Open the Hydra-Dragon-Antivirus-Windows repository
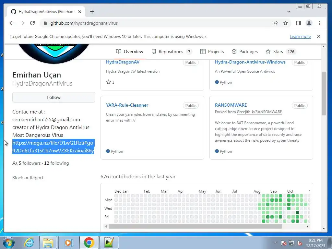332x249 pixels. [250, 62]
